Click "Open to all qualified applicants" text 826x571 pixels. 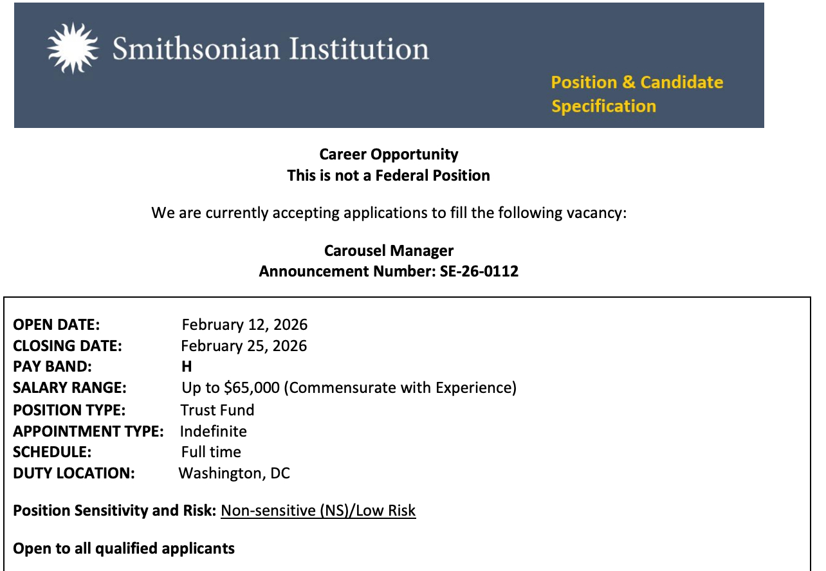[124, 548]
